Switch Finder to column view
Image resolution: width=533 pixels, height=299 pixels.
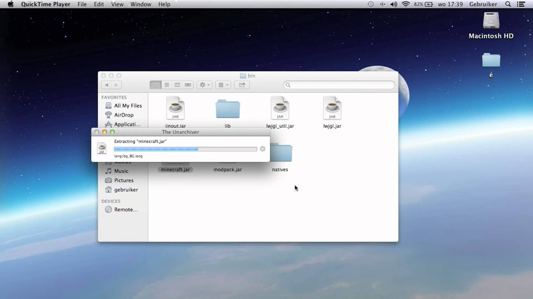(177, 85)
